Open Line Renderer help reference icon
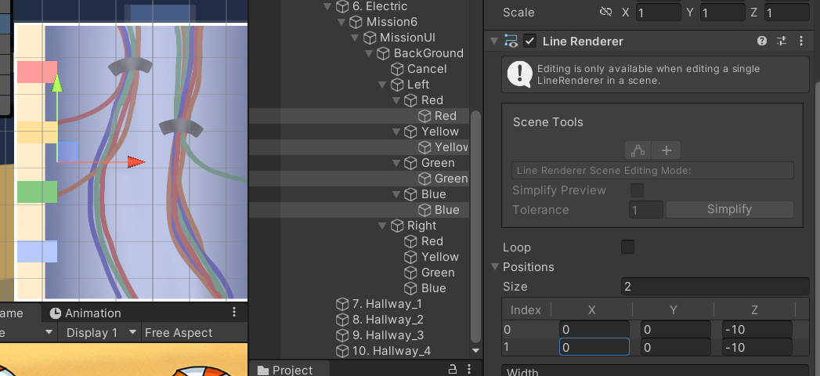 (762, 41)
